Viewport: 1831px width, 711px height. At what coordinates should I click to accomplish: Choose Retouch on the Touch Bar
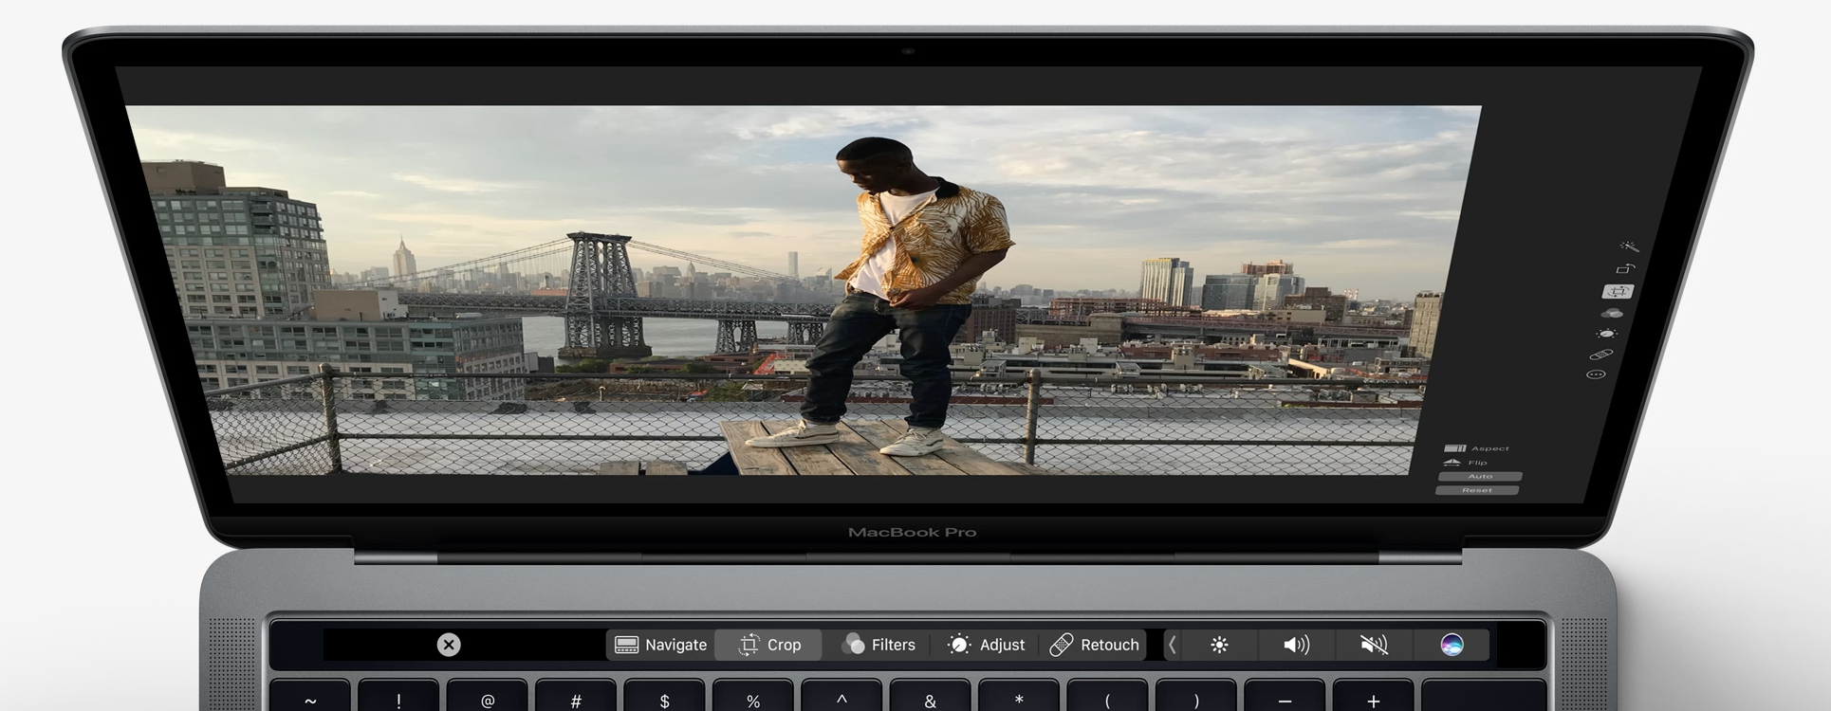point(1095,645)
